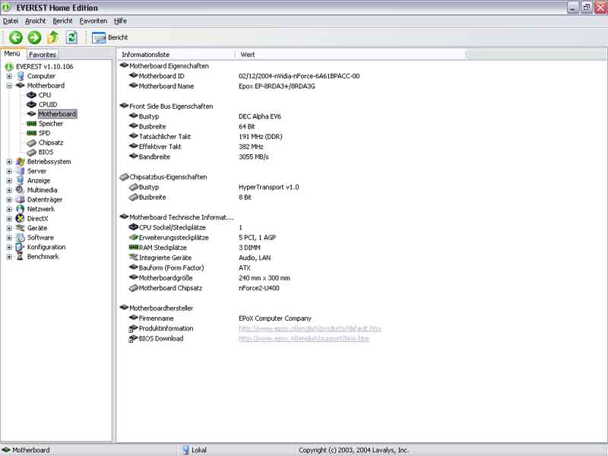
Task: Expand the Multimedia tree node
Action: pos(9,190)
